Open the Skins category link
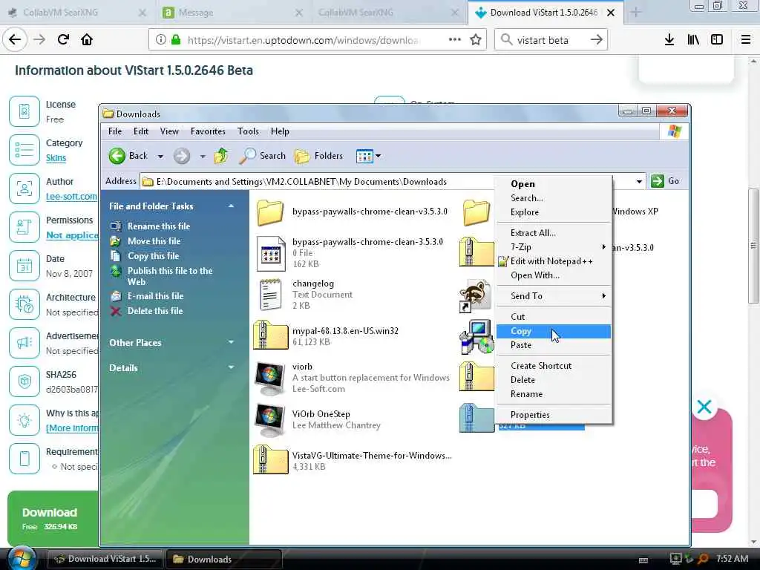 pyautogui.click(x=56, y=158)
